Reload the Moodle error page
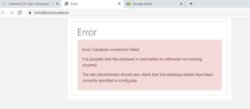 [x=19, y=13]
